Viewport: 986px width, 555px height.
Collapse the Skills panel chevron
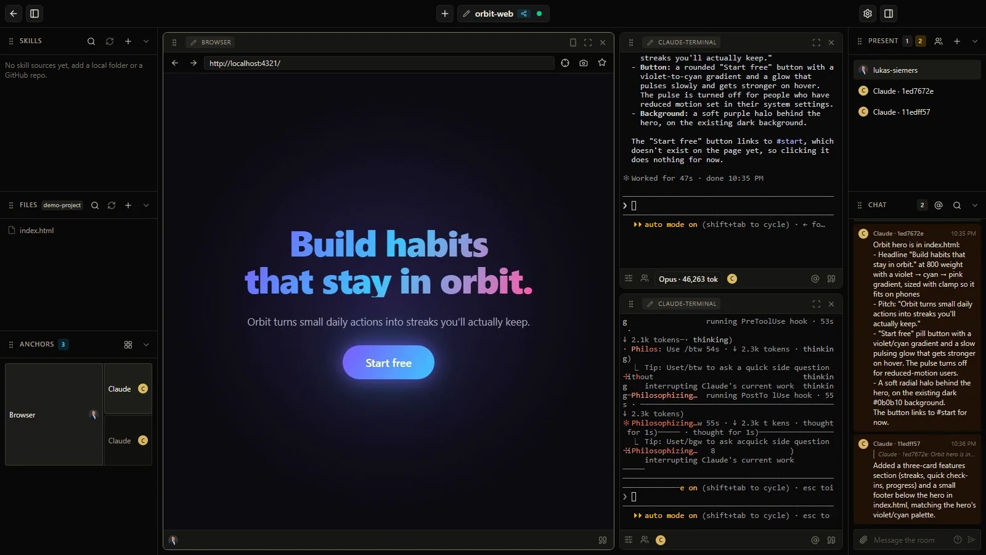146,41
